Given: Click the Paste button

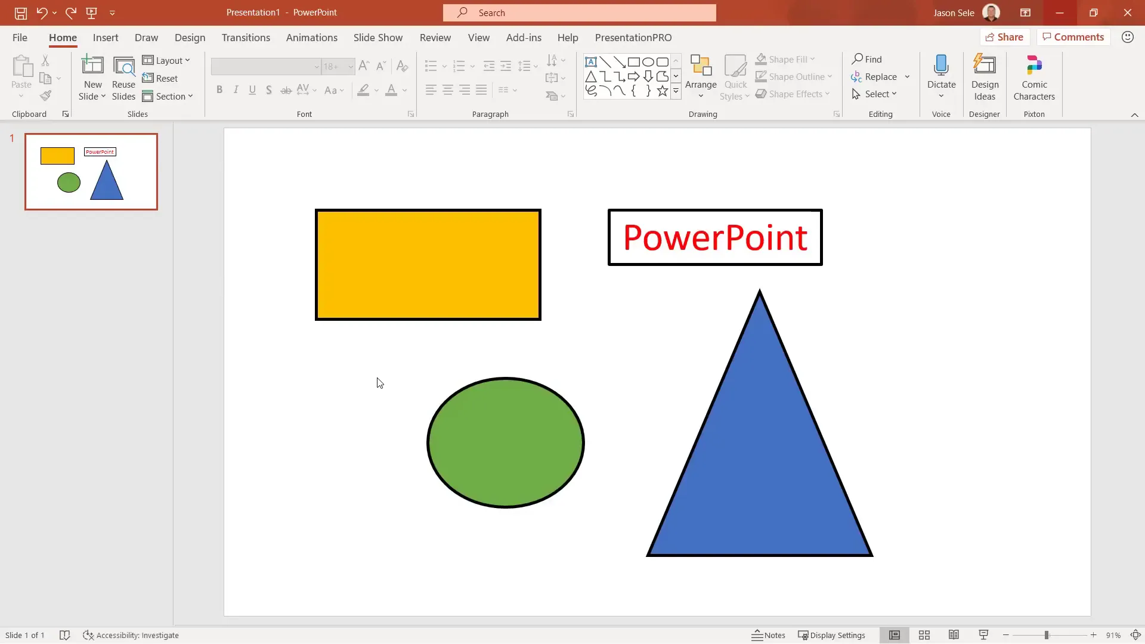Looking at the screenshot, I should click(x=21, y=73).
